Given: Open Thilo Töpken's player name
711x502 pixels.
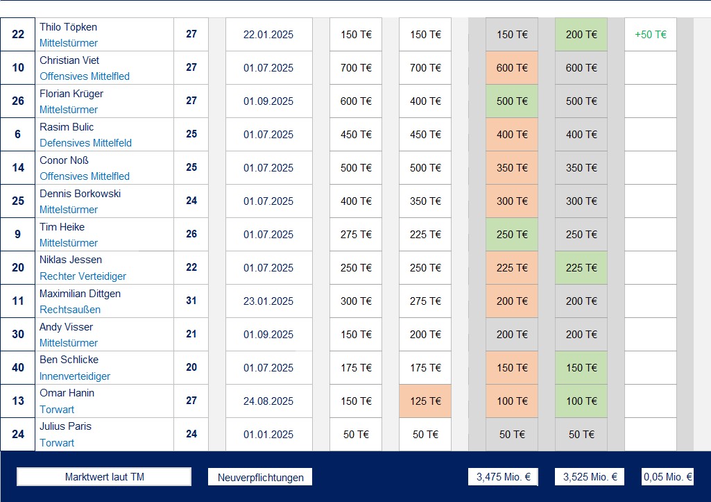Looking at the screenshot, I should pos(68,27).
